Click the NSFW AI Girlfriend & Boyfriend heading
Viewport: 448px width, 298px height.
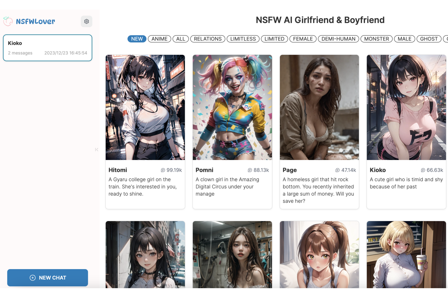click(x=320, y=20)
